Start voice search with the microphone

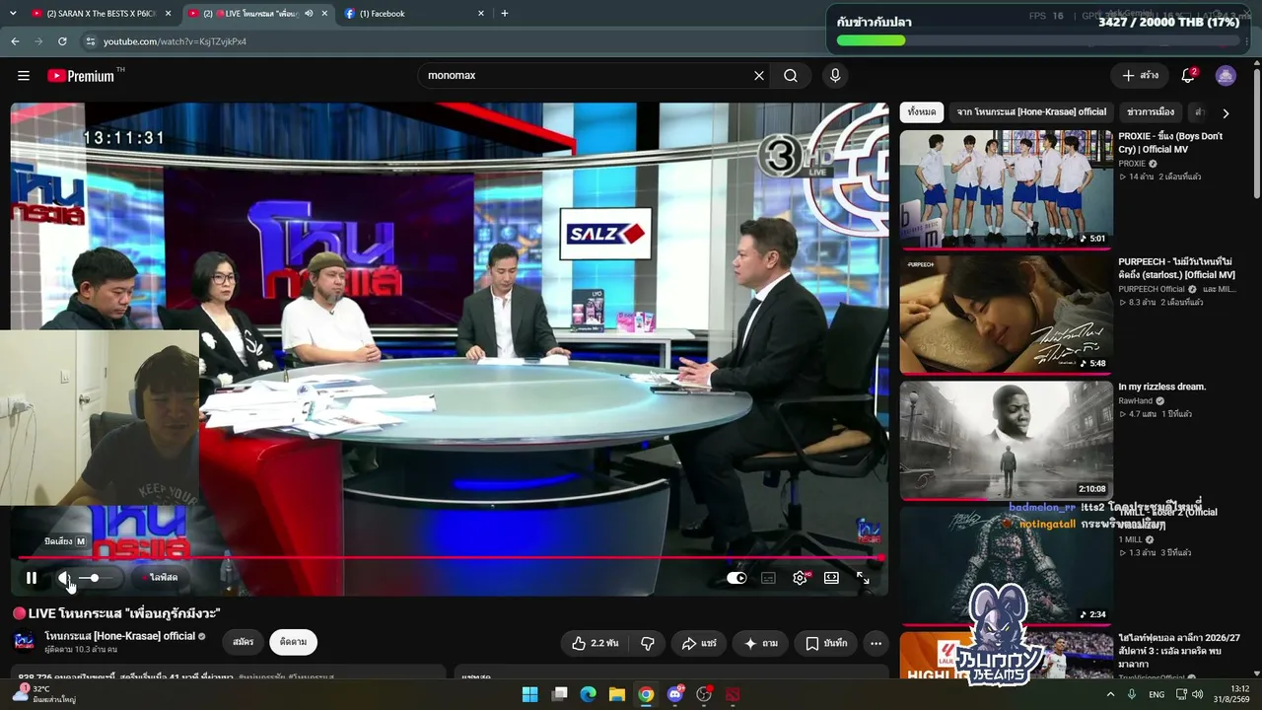click(835, 76)
